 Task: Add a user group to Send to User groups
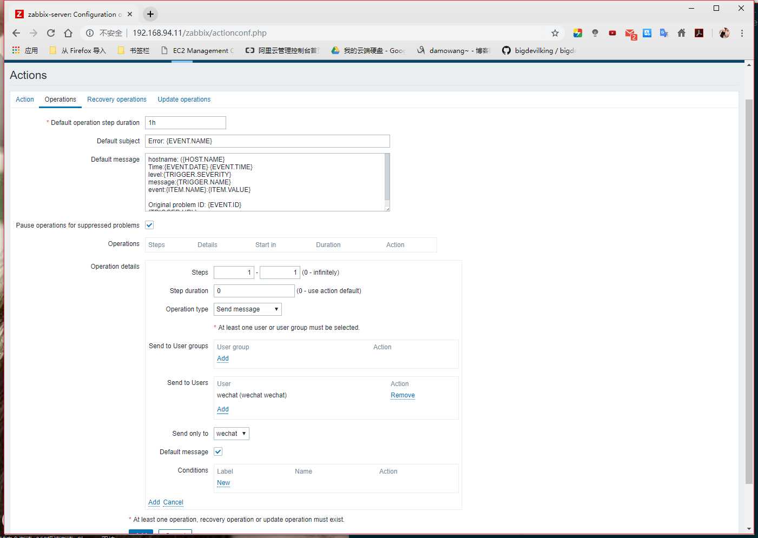click(x=223, y=358)
